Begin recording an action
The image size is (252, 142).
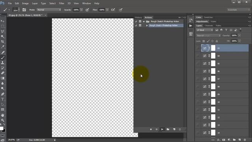pos(157,129)
